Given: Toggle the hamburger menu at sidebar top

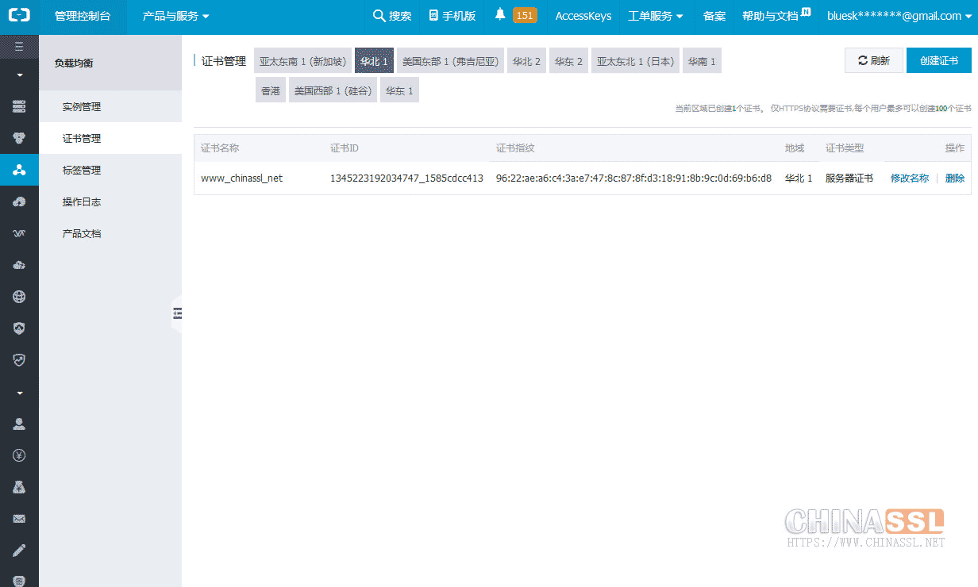Looking at the screenshot, I should [x=19, y=47].
